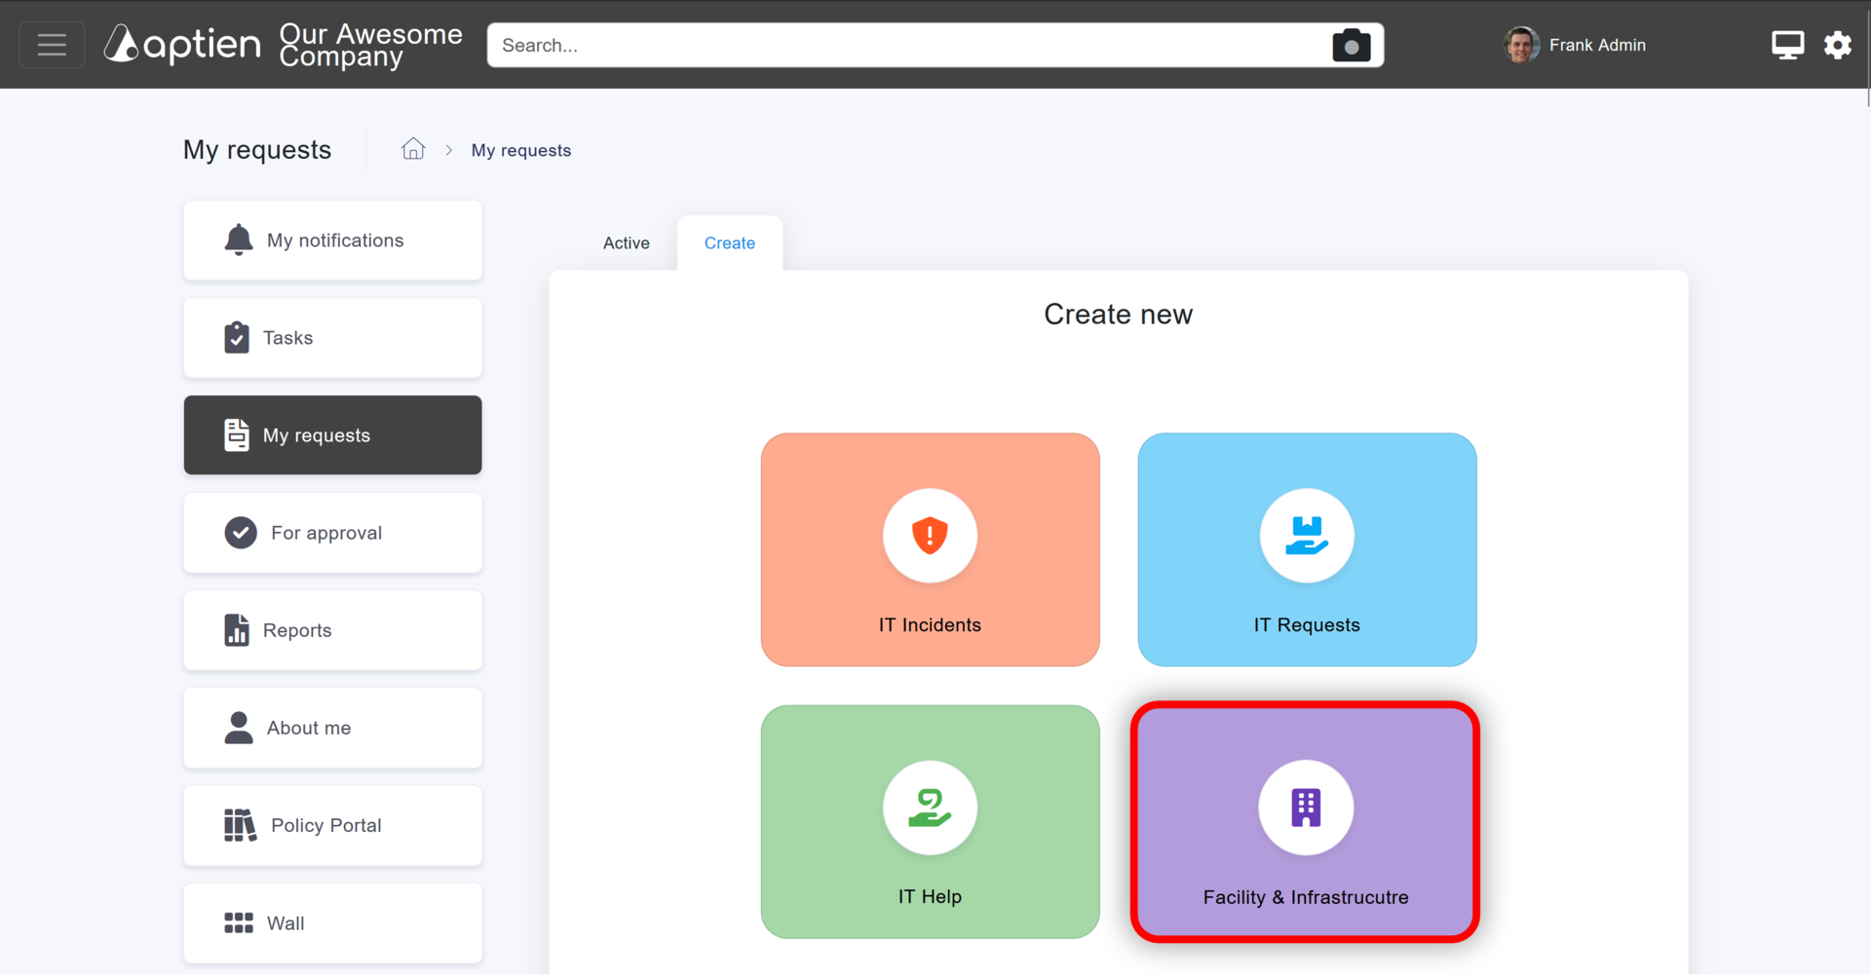Open Tasks from the sidebar

pyautogui.click(x=332, y=338)
